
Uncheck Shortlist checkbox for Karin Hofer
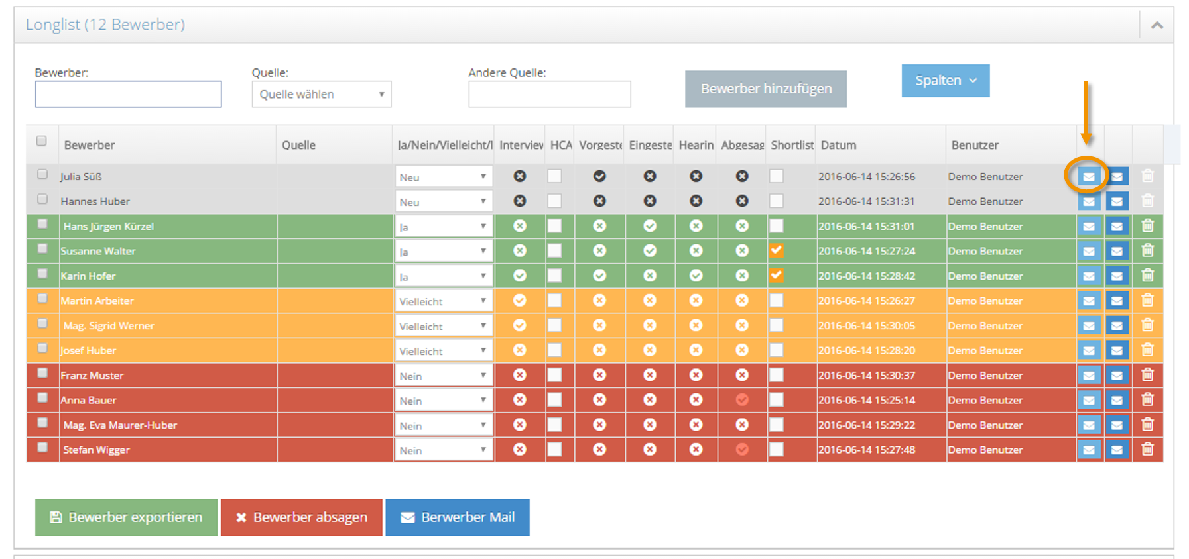pos(777,276)
